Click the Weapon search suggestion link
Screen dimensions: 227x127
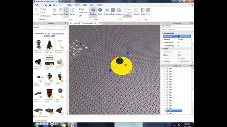coord(61,34)
